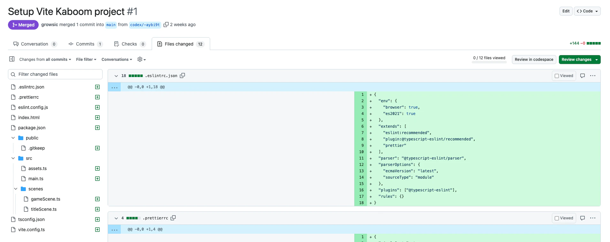Open the growsic user profile link
The image size is (610, 242).
coord(50,25)
